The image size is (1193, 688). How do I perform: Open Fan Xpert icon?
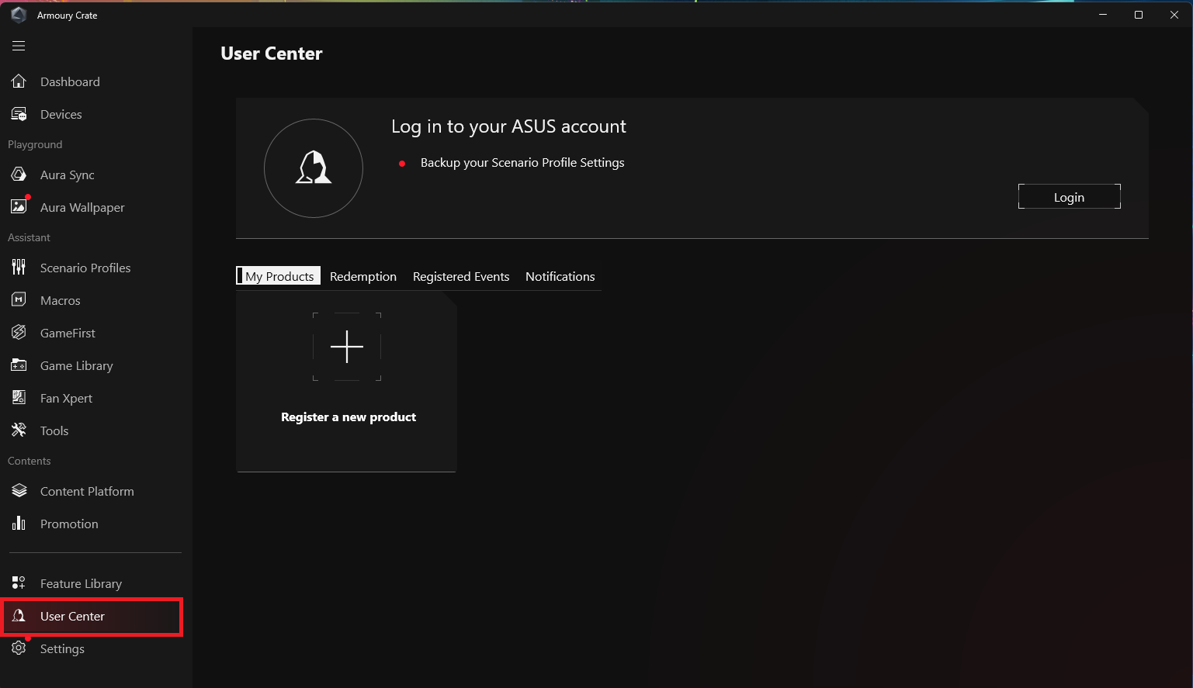tap(19, 398)
